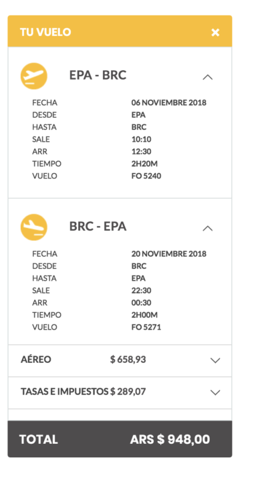The image size is (262, 488).
Task: Click the return departure time 22:30
Action: 141,291
